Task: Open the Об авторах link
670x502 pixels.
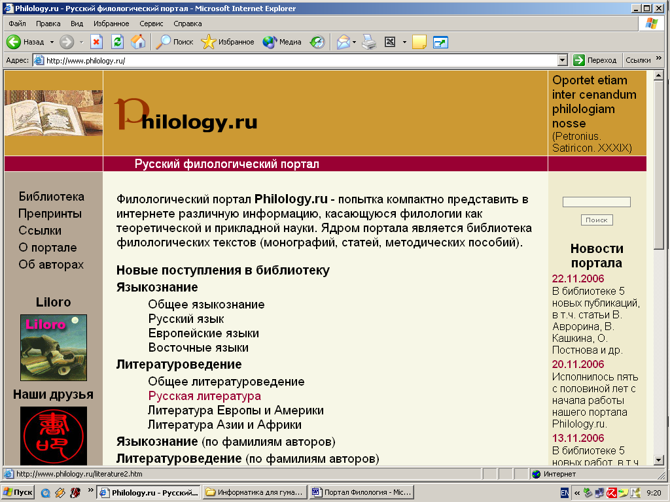Action: tap(51, 265)
